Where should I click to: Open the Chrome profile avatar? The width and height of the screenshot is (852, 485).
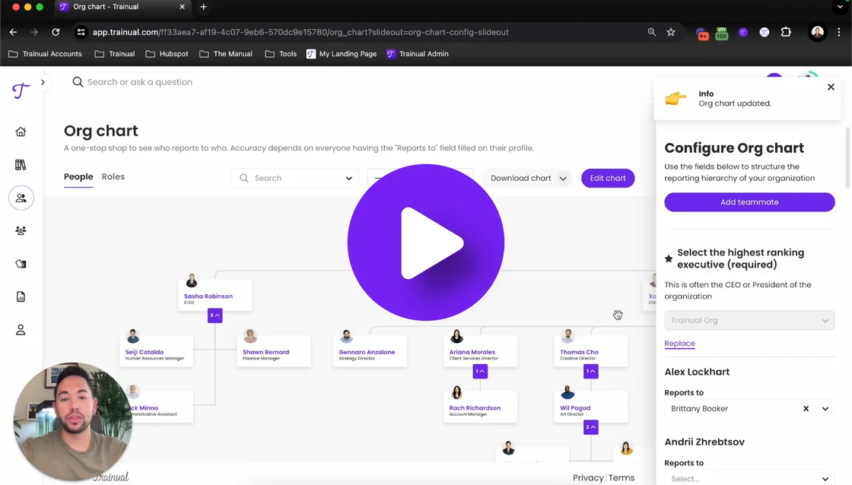pyautogui.click(x=817, y=32)
